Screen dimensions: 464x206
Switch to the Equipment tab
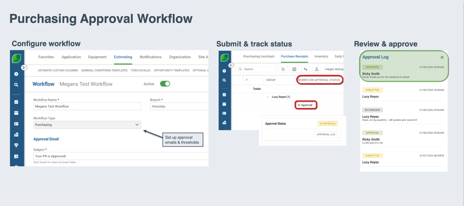click(97, 57)
